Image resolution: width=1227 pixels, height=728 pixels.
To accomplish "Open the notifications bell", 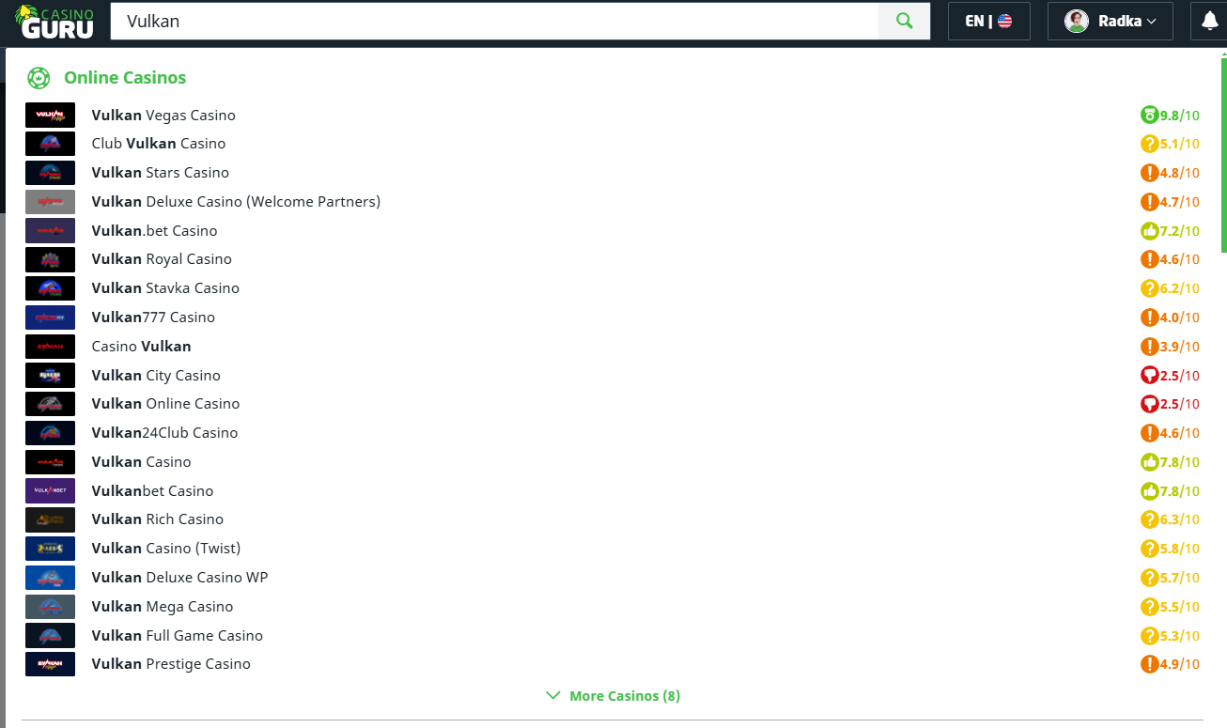I will pos(1209,21).
